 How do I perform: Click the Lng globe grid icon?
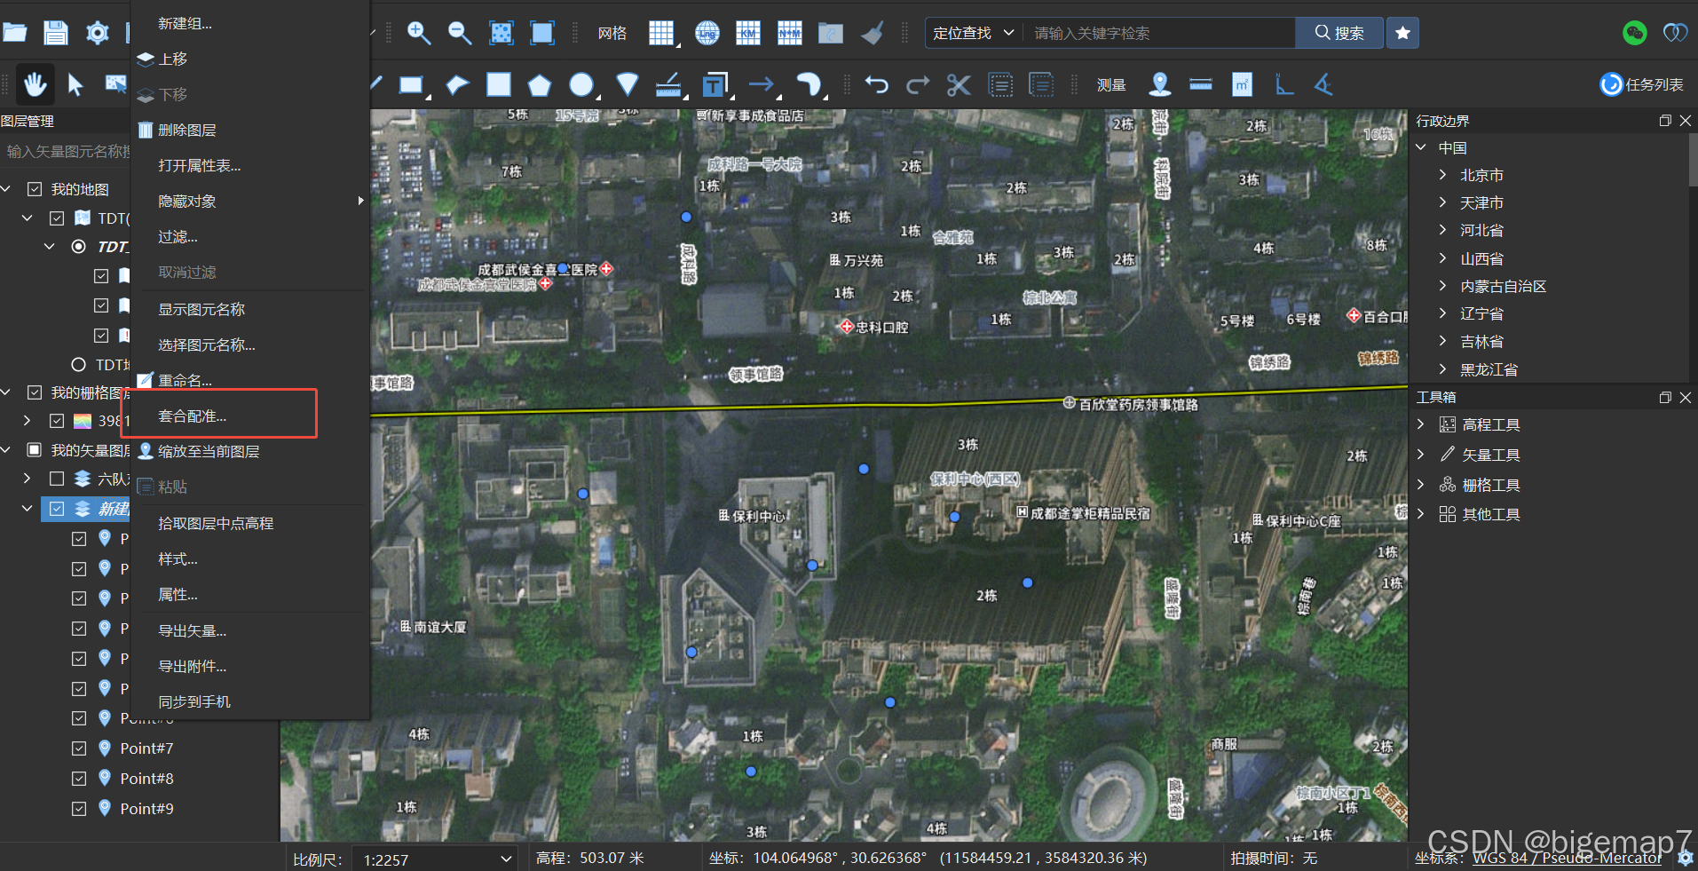click(x=707, y=34)
